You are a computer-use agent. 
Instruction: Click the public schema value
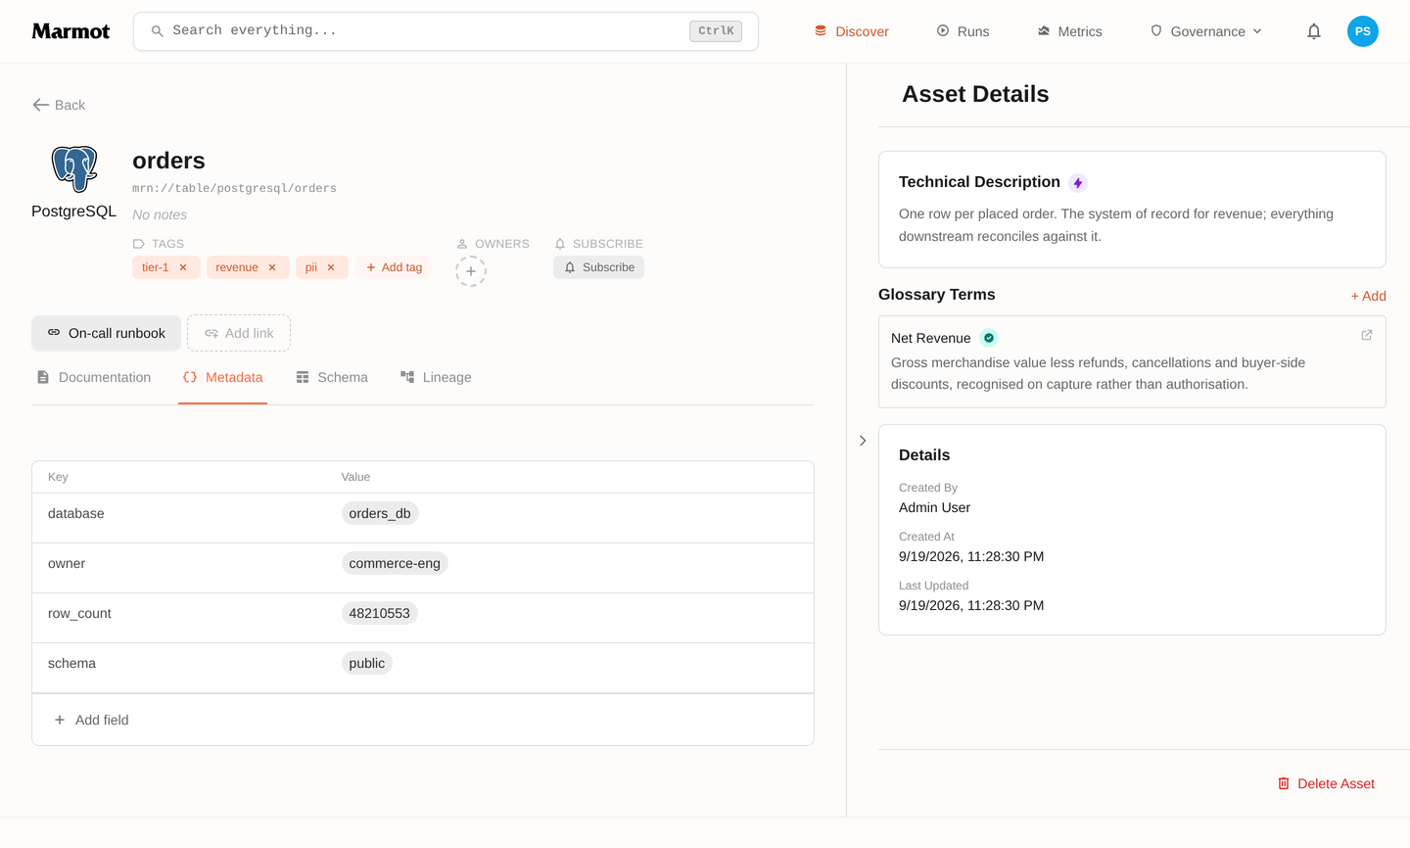(x=367, y=663)
